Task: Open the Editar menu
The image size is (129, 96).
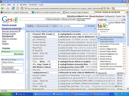Action: coord(9,5)
